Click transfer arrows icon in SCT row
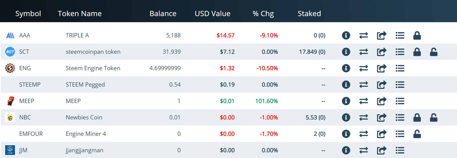 pos(363,52)
